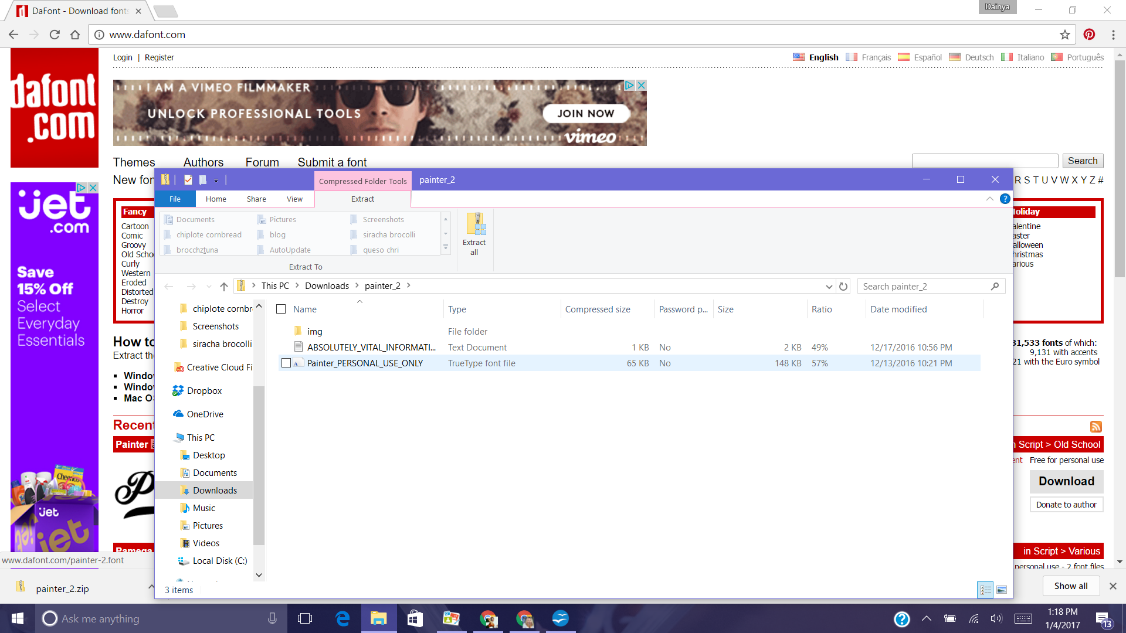Click Downloads breadcrumb chevron dropdown
Screen dimensions: 1126x633
(x=357, y=285)
